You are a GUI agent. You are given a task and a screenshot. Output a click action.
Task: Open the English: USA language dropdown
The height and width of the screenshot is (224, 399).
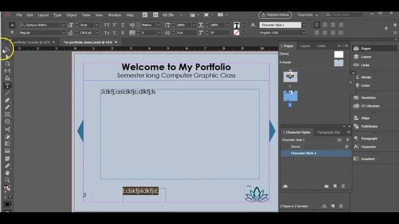(304, 33)
